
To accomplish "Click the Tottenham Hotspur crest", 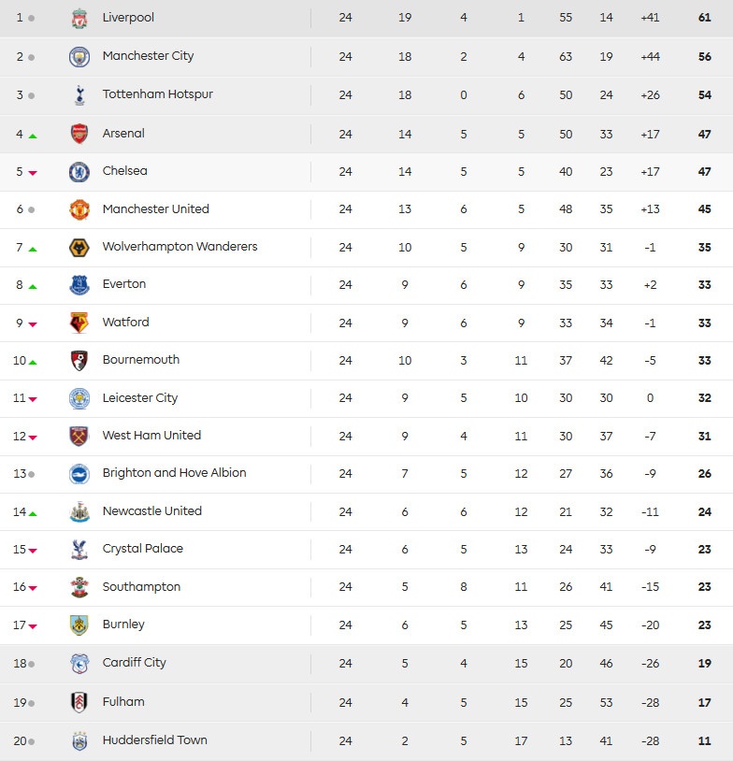I will coord(79,93).
